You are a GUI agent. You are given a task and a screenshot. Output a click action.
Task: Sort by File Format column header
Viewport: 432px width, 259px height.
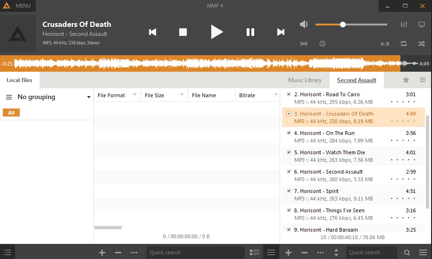(111, 95)
